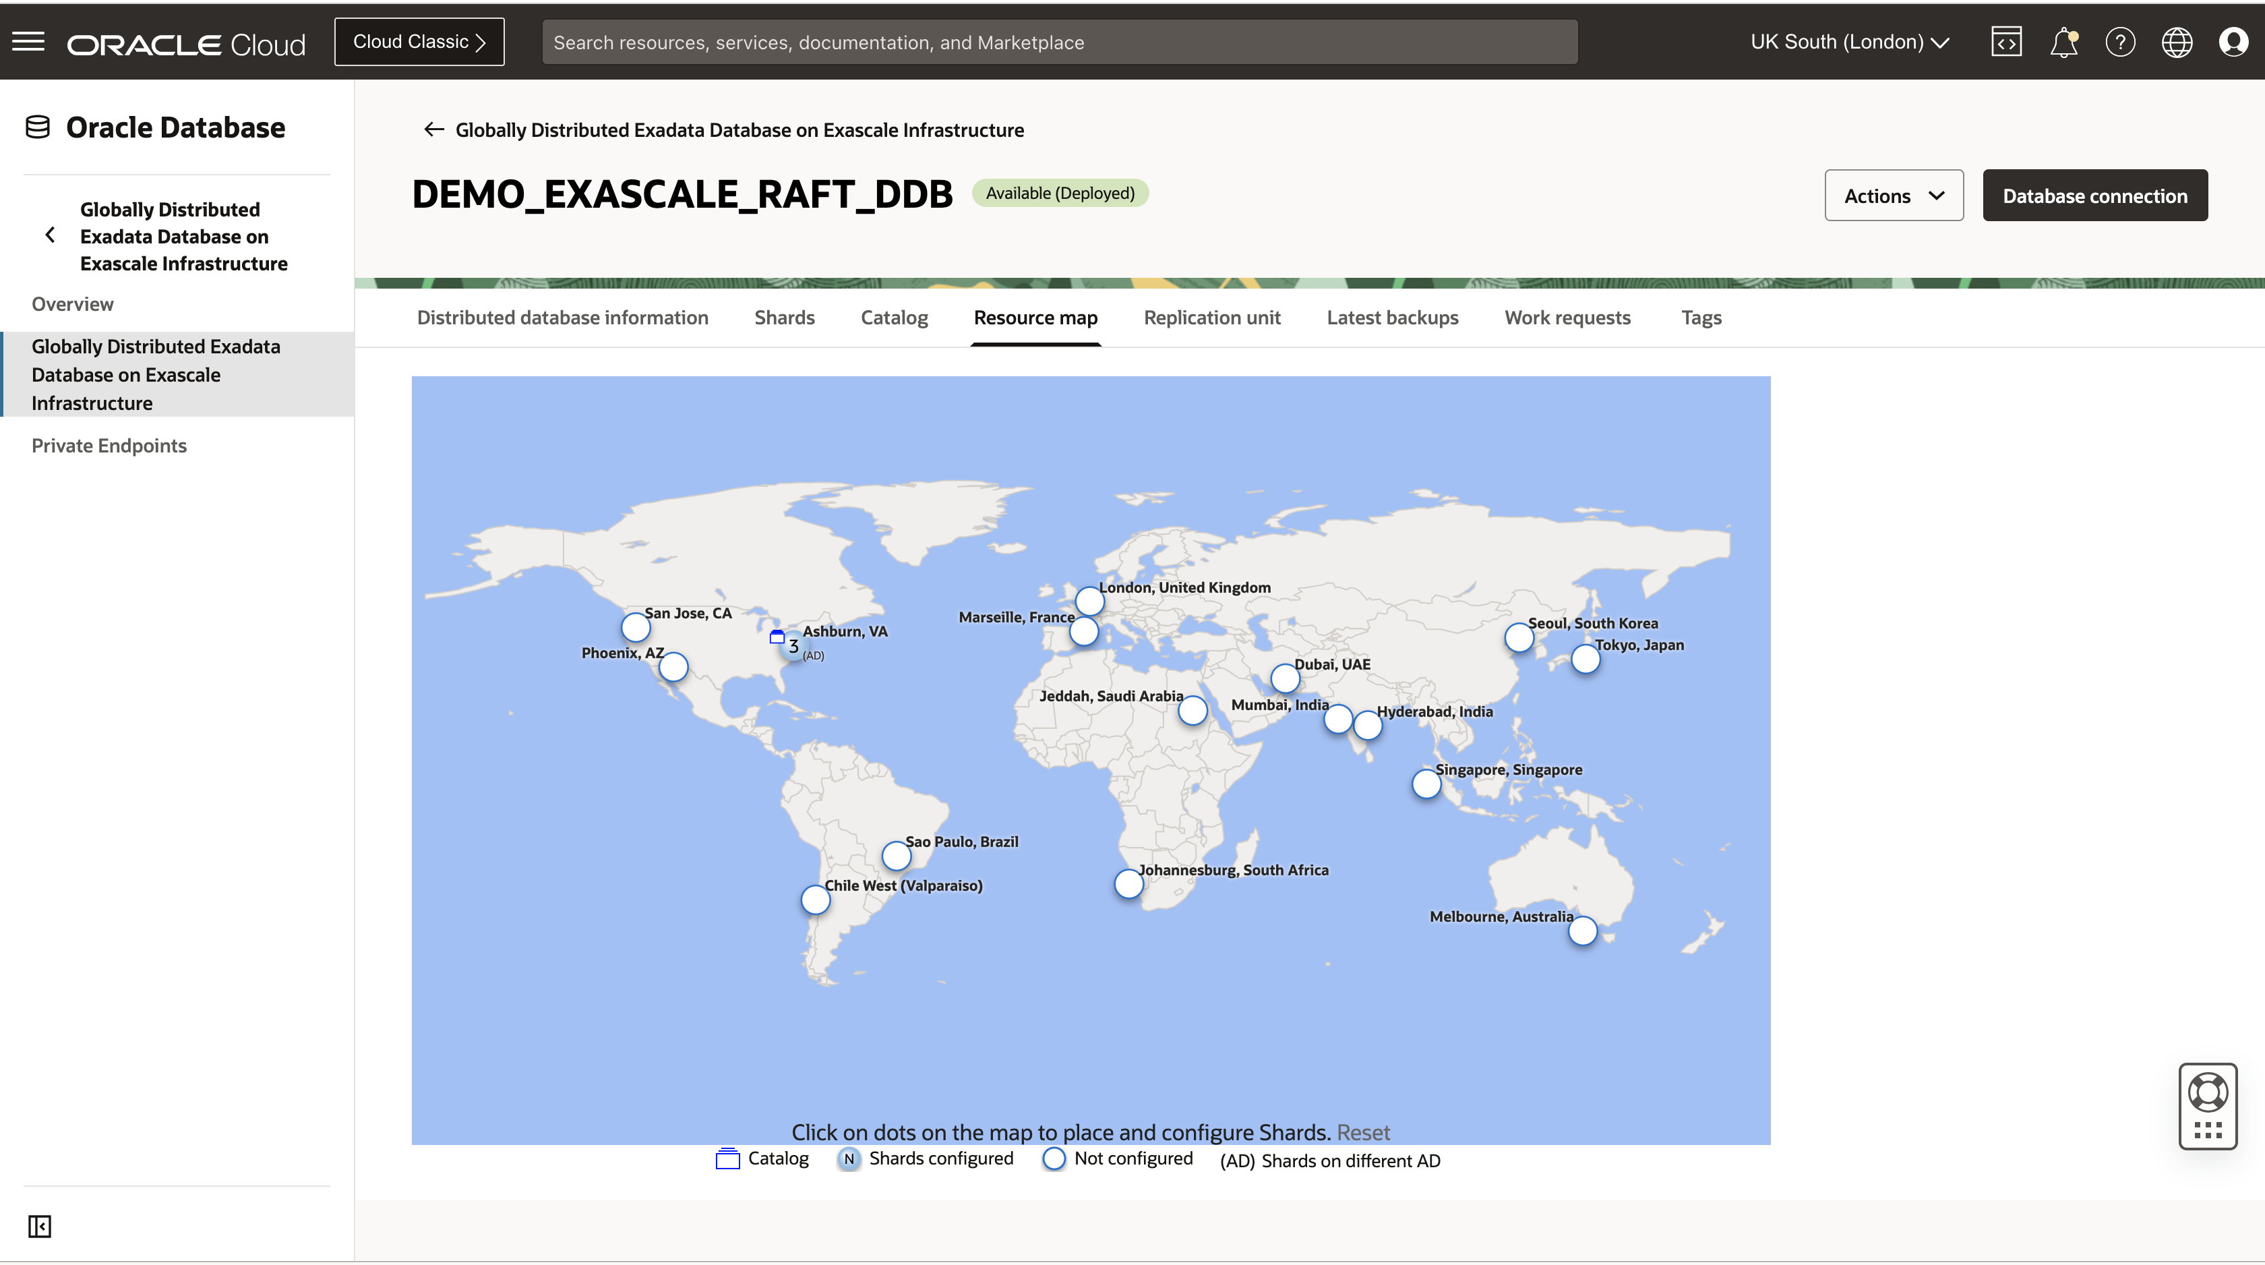Viewport: 2265px width, 1265px height.
Task: View notifications via the bell icon
Action: coord(2063,41)
